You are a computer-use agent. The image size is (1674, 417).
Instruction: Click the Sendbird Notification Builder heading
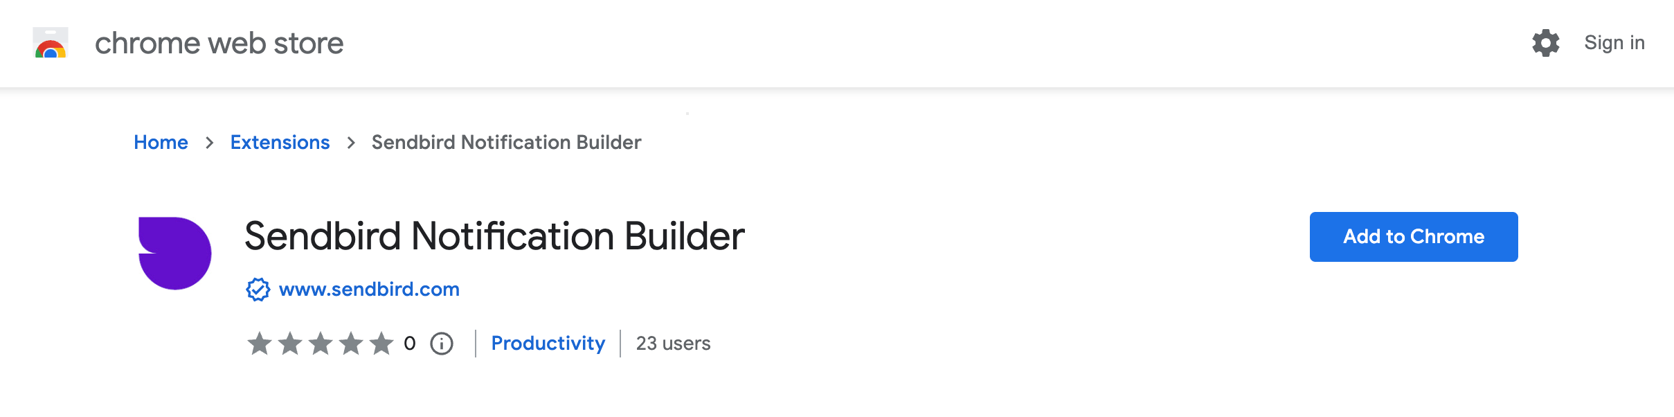(494, 236)
